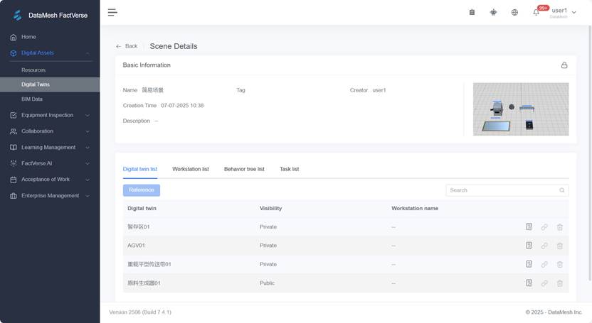
Task: Open the clipboard task icon in header
Action: click(x=472, y=12)
